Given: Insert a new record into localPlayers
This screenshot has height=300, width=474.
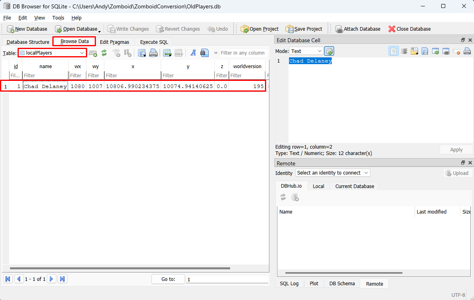Looking at the screenshot, I should pyautogui.click(x=92, y=53).
